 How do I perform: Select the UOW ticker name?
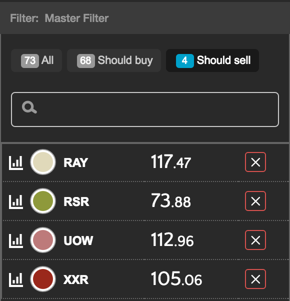78,240
